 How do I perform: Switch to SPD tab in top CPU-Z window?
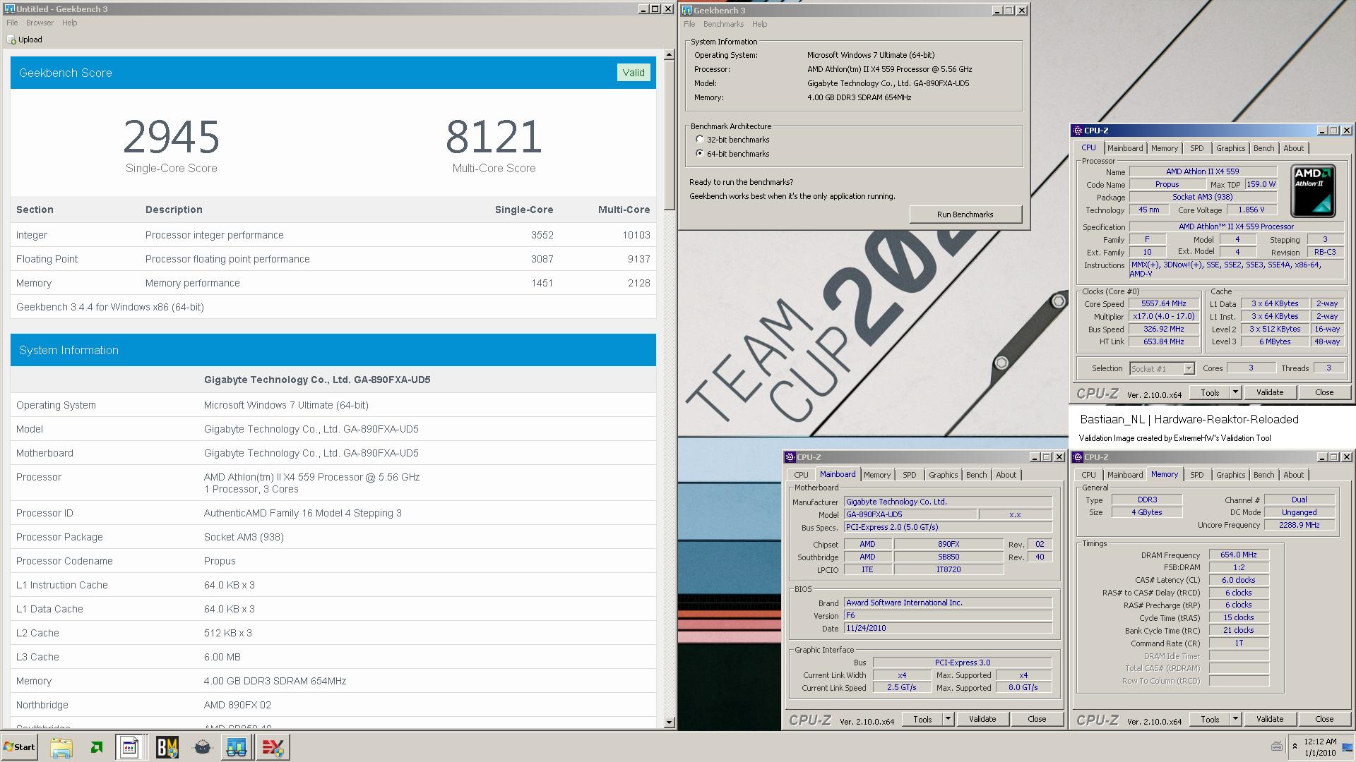click(x=1196, y=148)
